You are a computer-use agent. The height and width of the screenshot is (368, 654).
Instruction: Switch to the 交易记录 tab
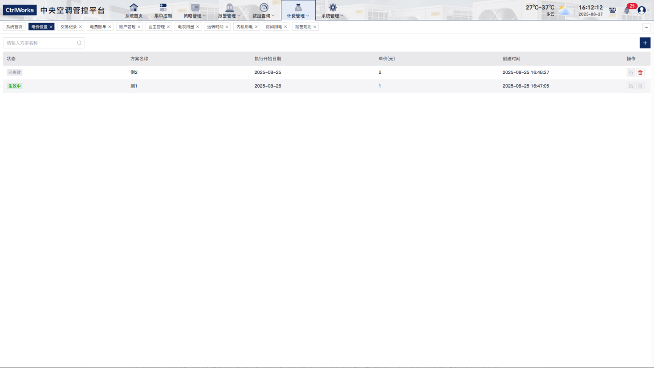[x=69, y=27]
